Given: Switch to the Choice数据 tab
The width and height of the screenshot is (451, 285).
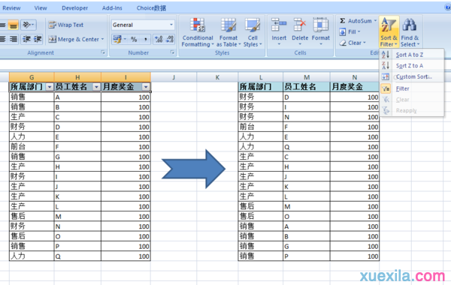Looking at the screenshot, I should pyautogui.click(x=151, y=8).
